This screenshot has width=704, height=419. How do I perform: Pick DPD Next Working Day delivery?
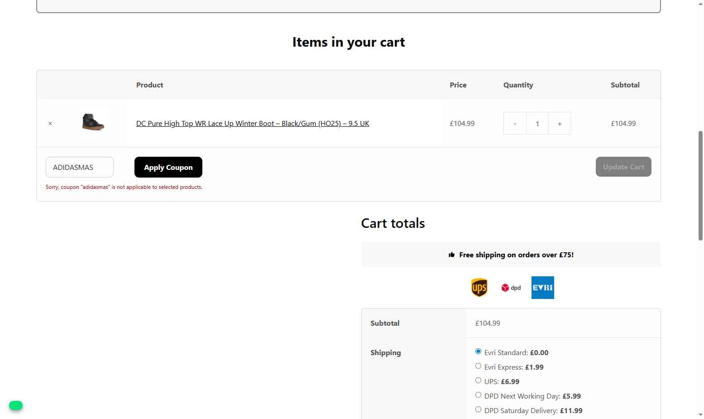click(x=478, y=395)
